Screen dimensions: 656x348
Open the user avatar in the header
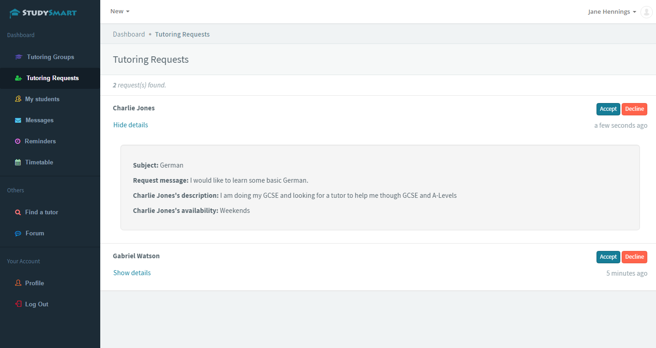(646, 12)
